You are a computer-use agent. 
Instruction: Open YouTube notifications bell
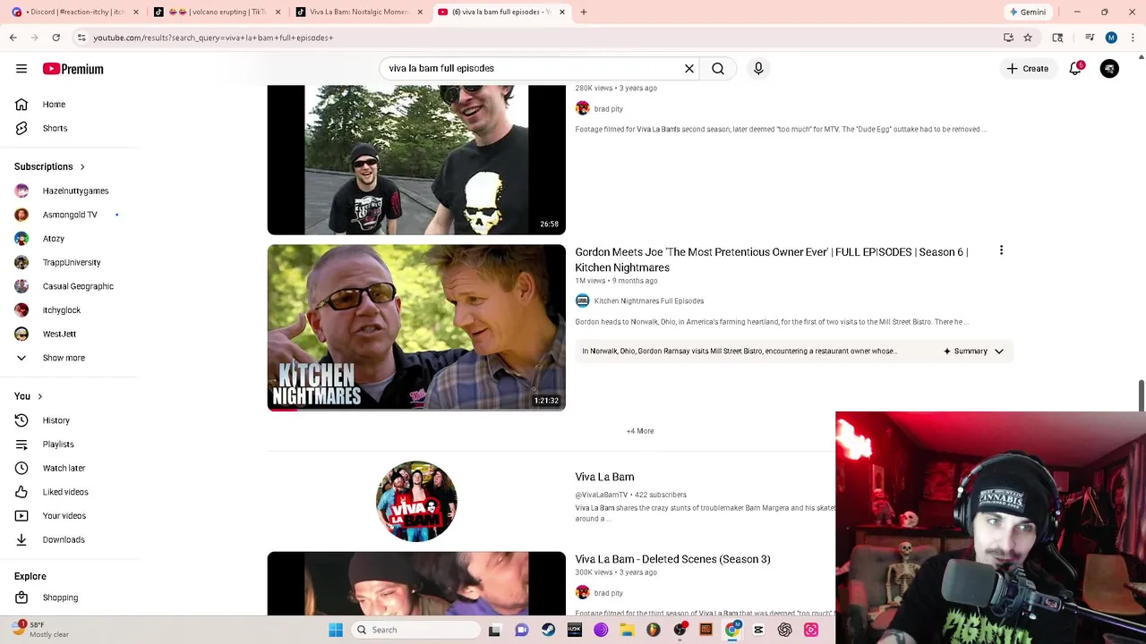pos(1075,69)
